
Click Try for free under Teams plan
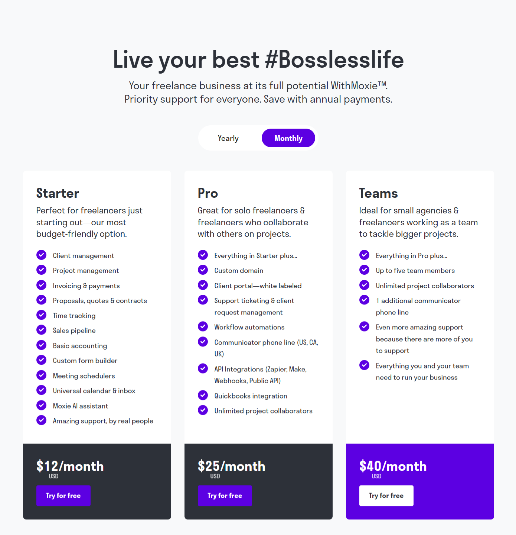386,496
